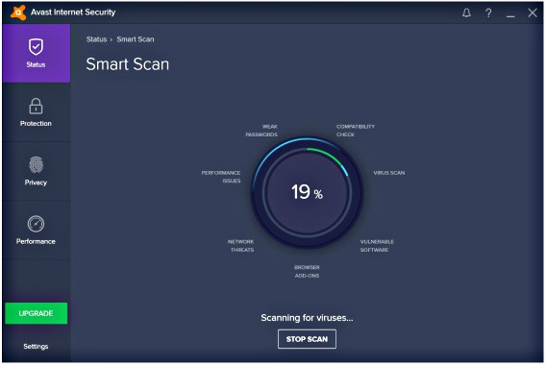Click the Protection label in sidebar
Viewport: 546px width, 365px height.
point(36,124)
